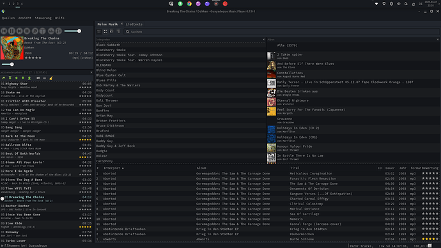Click the circular-arrow button in player controls
The width and height of the screenshot is (441, 248).
[35, 31]
